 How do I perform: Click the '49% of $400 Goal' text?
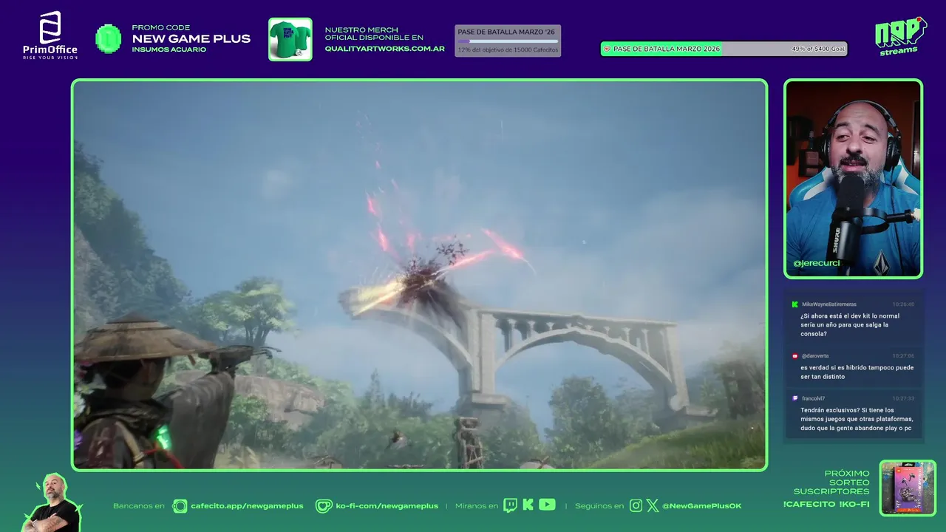pos(817,49)
